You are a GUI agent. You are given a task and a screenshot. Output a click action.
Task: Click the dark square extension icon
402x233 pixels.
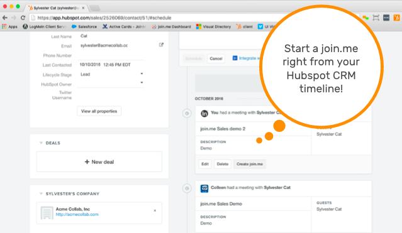click(386, 18)
